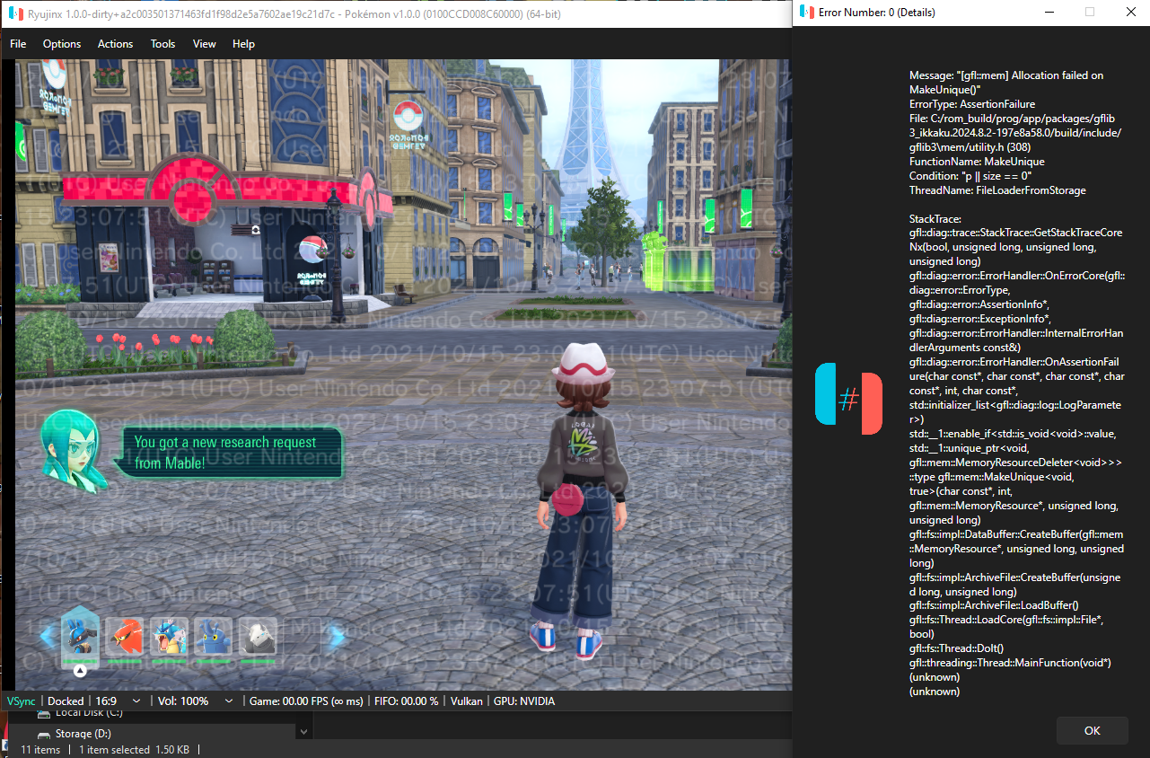Select the Heracross party slot icon

214,637
